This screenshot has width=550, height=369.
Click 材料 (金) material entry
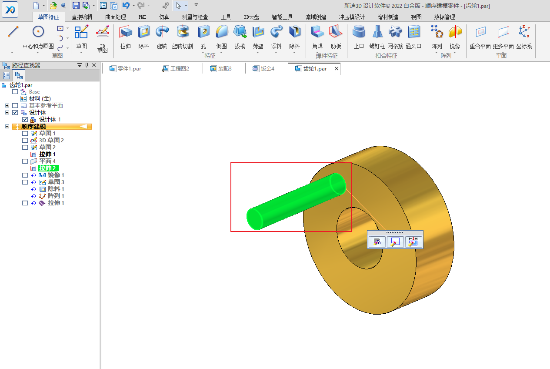click(x=40, y=99)
